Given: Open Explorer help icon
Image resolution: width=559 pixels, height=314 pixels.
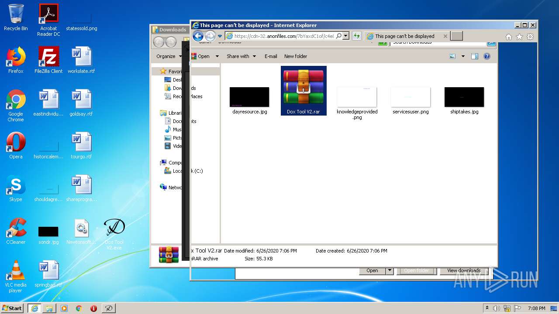Looking at the screenshot, I should [487, 56].
